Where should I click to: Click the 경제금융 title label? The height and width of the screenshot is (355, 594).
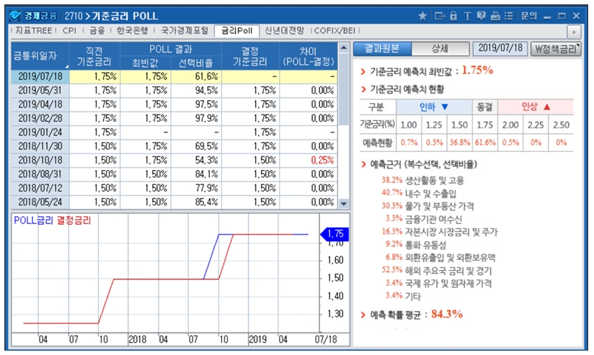[40, 16]
